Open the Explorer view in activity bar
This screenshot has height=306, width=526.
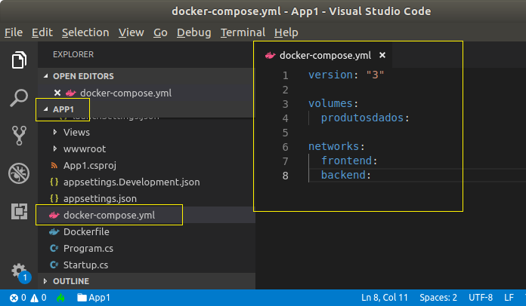pos(19,60)
